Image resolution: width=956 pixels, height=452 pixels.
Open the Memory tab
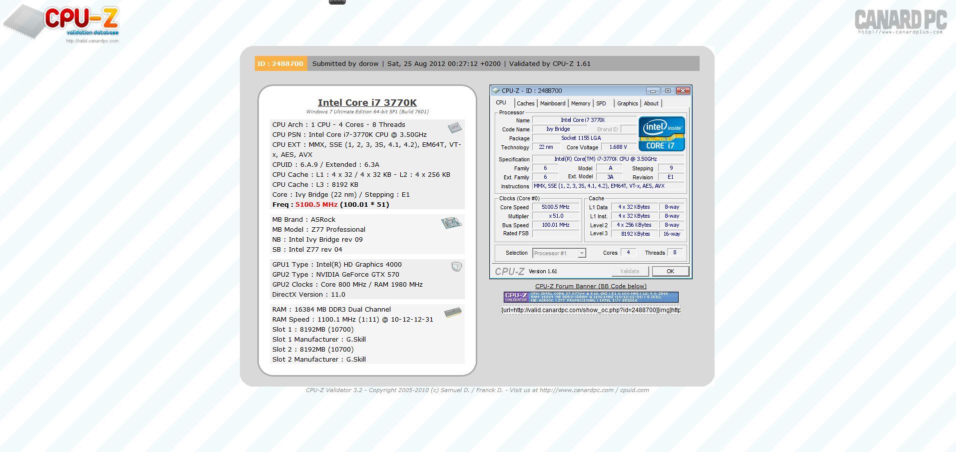pos(581,103)
